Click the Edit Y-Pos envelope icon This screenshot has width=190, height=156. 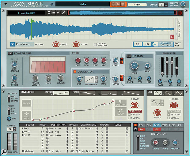click(x=26, y=115)
